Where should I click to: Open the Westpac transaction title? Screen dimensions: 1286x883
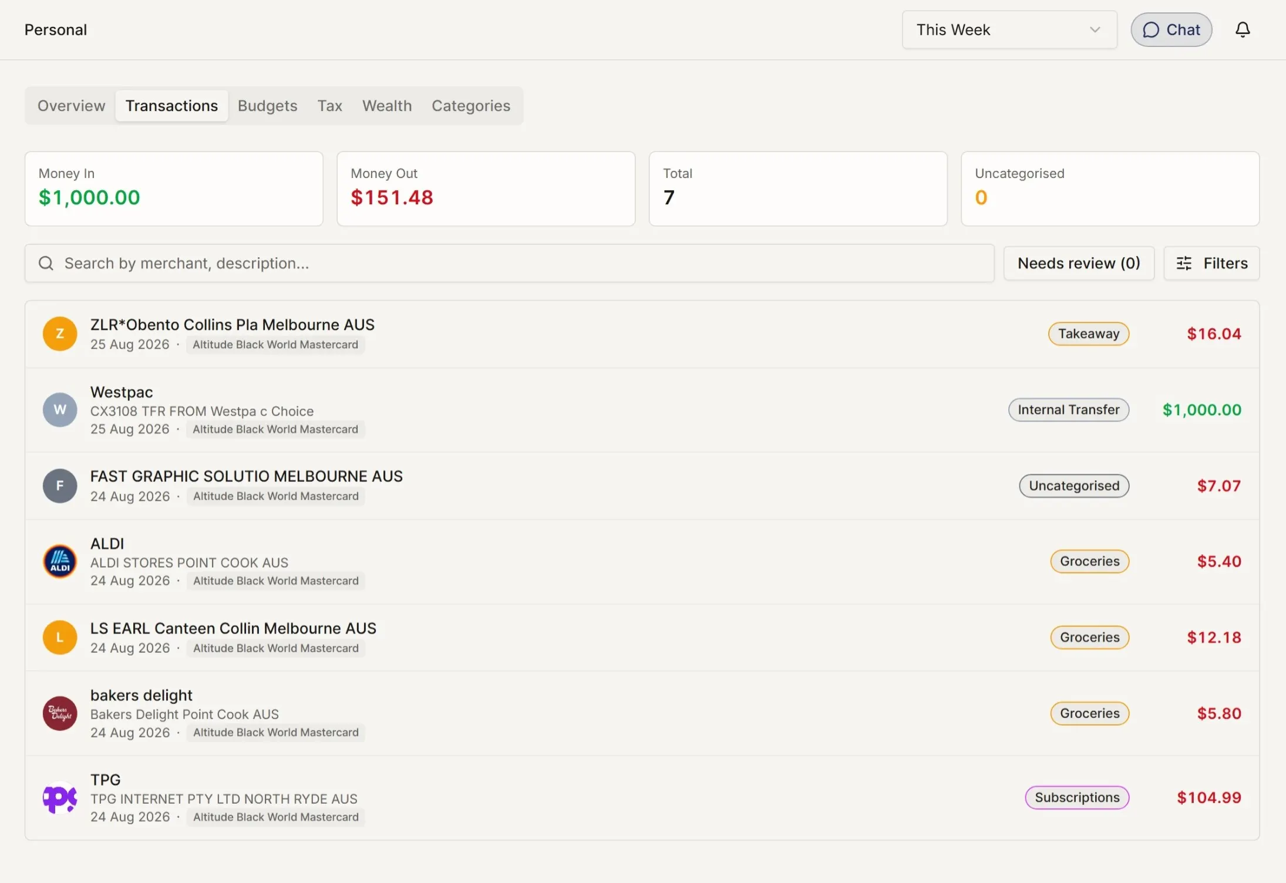[122, 392]
